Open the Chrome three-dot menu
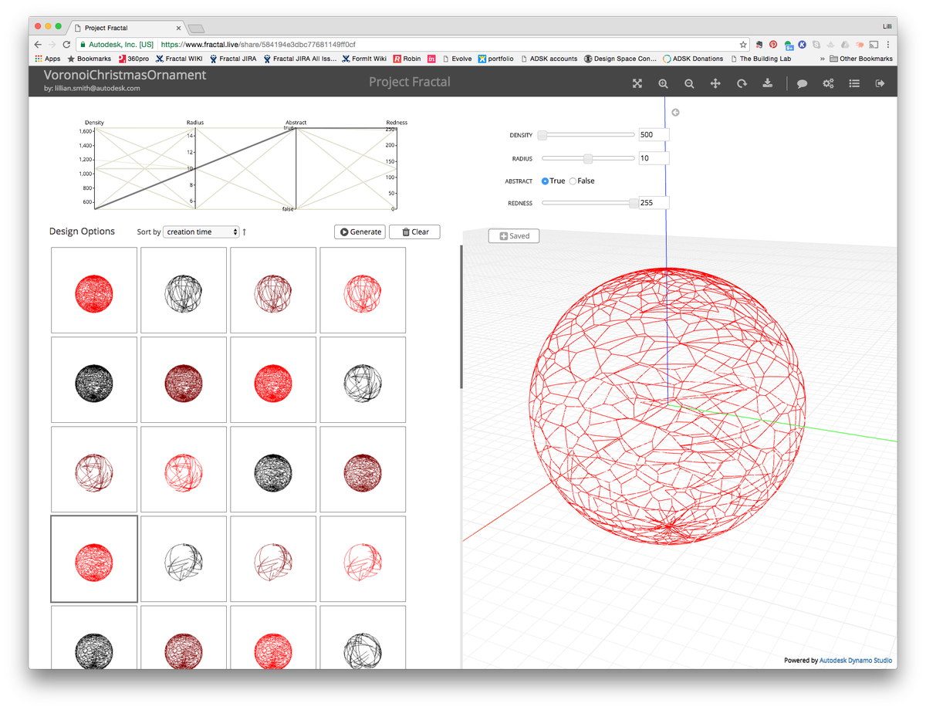Image resolution: width=926 pixels, height=710 pixels. pos(888,45)
